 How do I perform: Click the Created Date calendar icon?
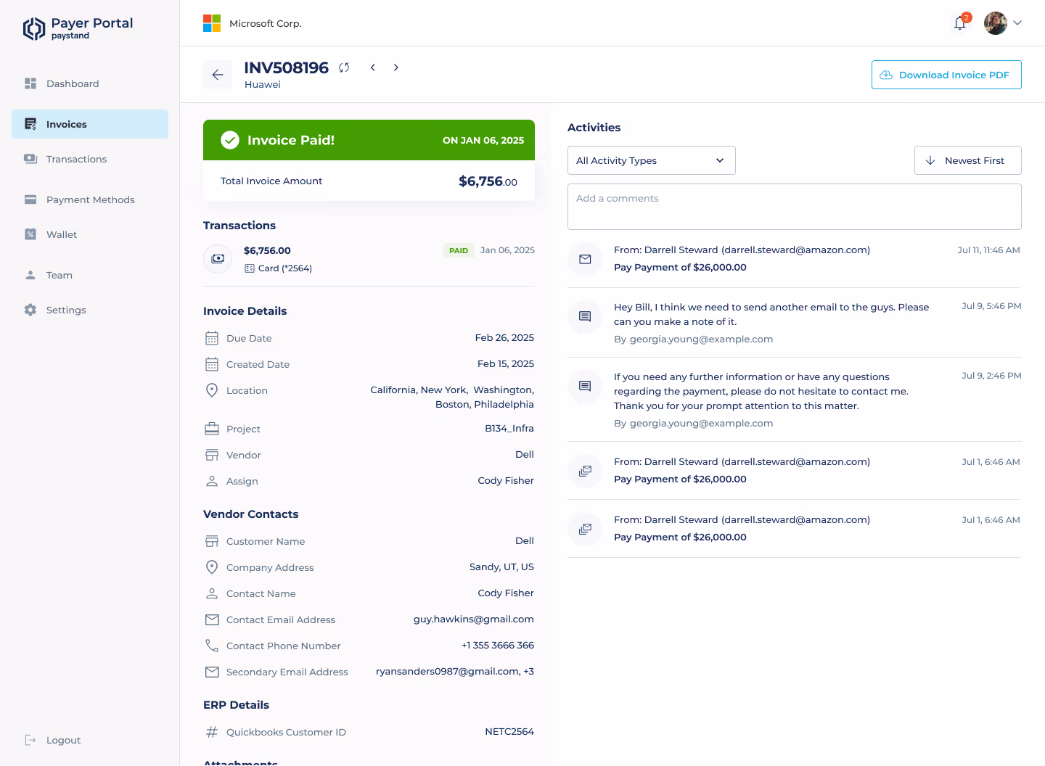[212, 364]
